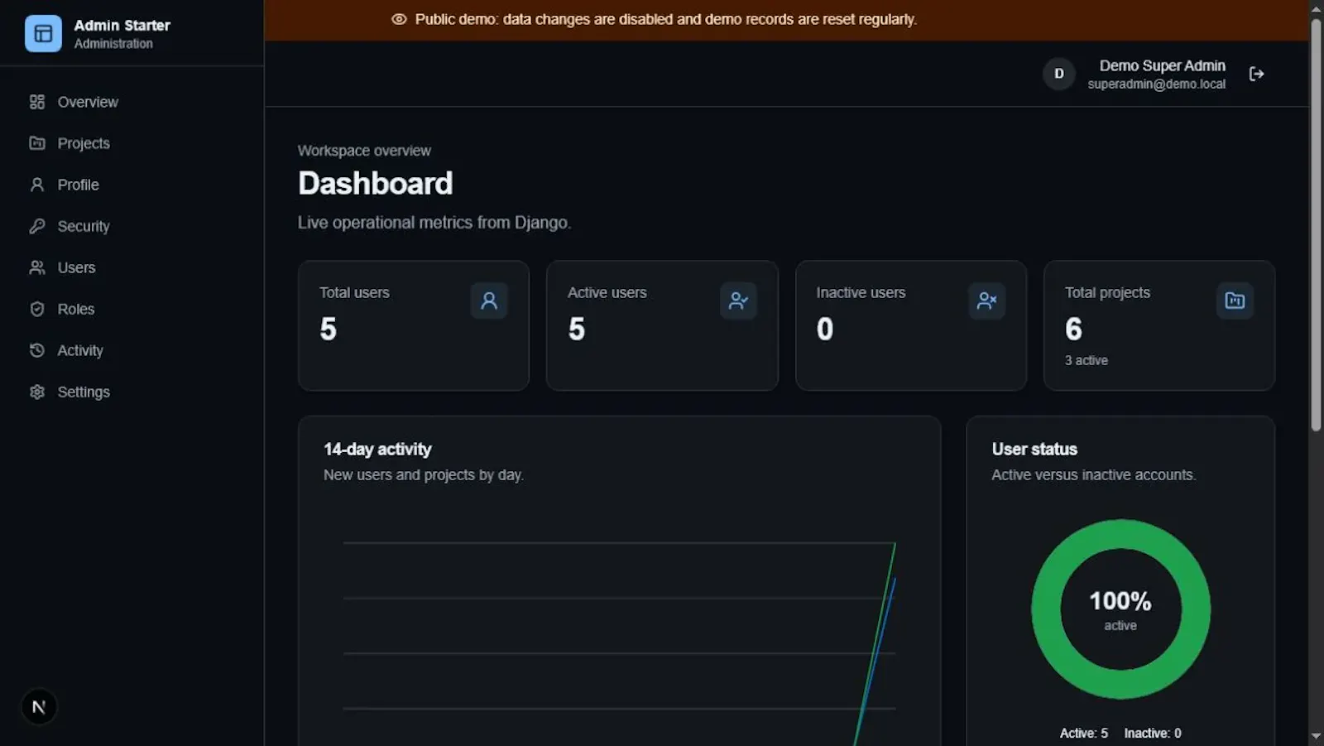This screenshot has height=746, width=1324.
Task: Click the Total users value 5
Action: coord(329,329)
